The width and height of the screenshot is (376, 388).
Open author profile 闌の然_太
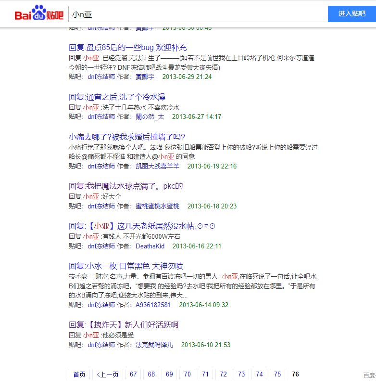point(150,116)
